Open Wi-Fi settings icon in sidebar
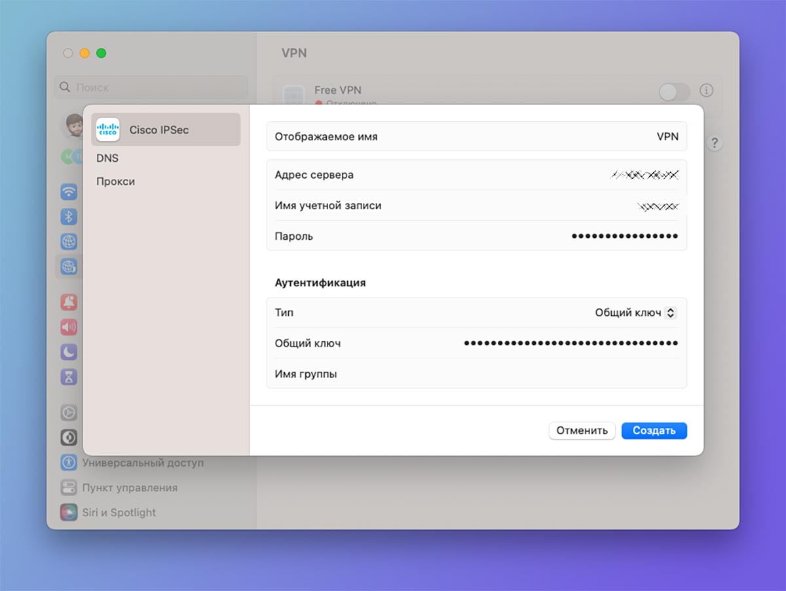 coord(69,191)
